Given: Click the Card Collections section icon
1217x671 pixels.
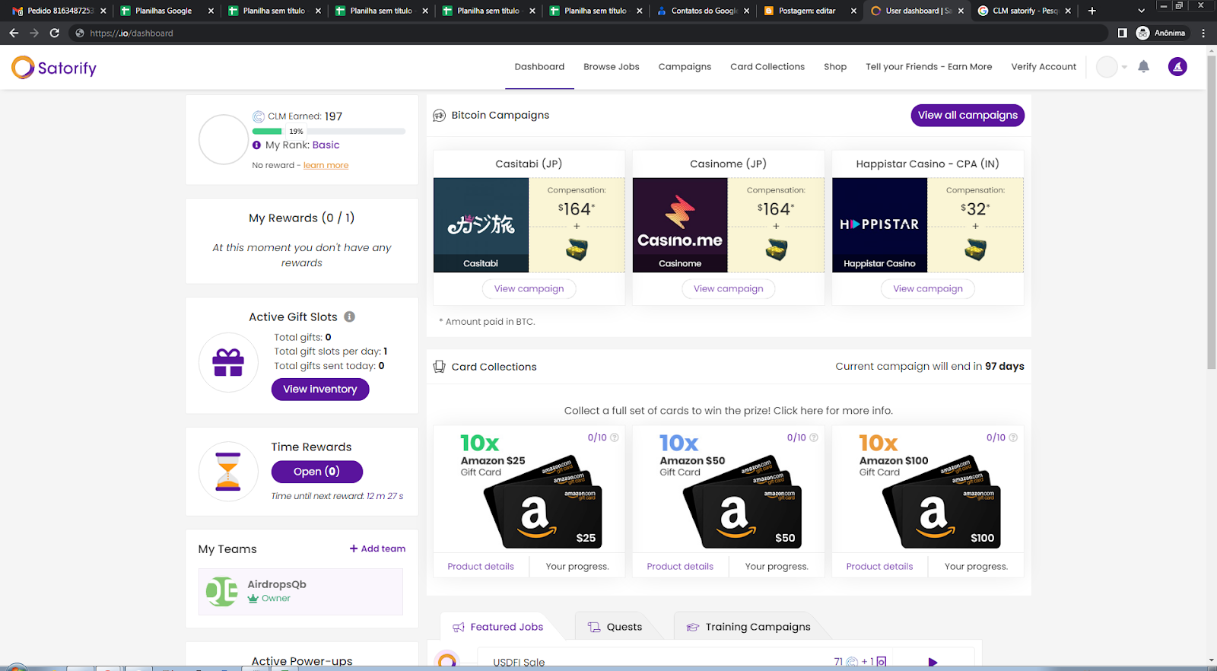Looking at the screenshot, I should coord(439,367).
